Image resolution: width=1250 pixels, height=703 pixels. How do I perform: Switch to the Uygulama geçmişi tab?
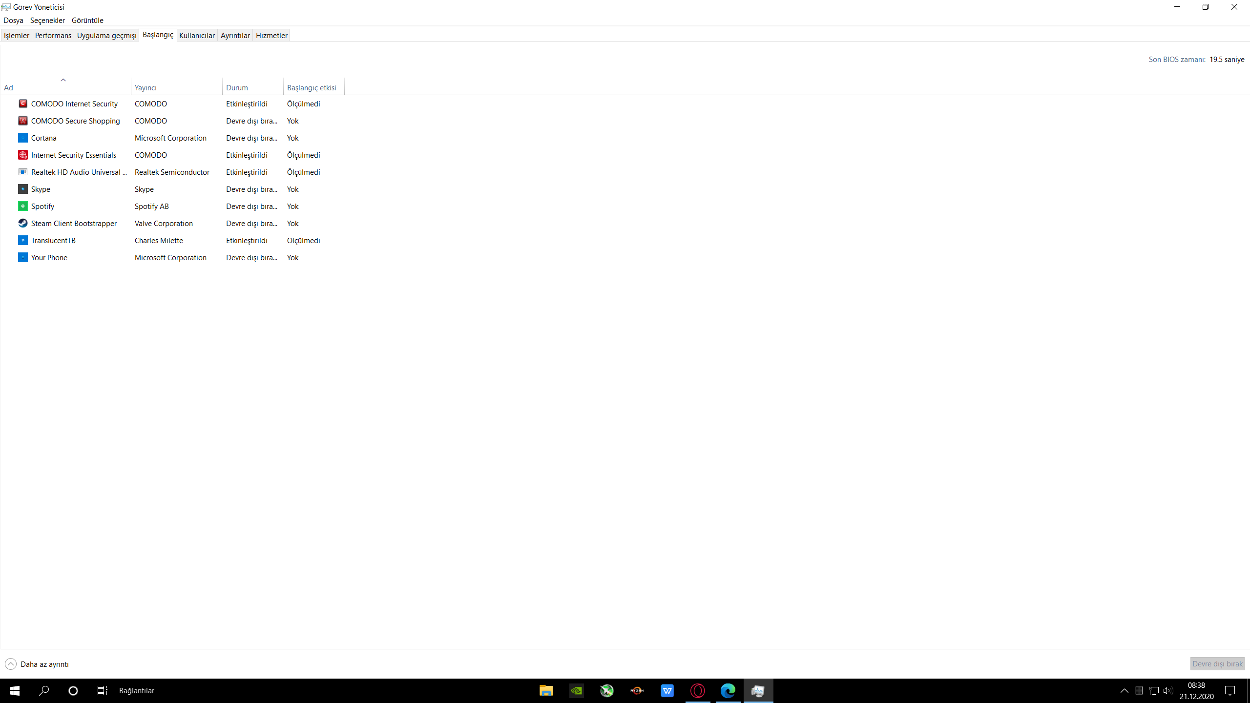pos(106,35)
